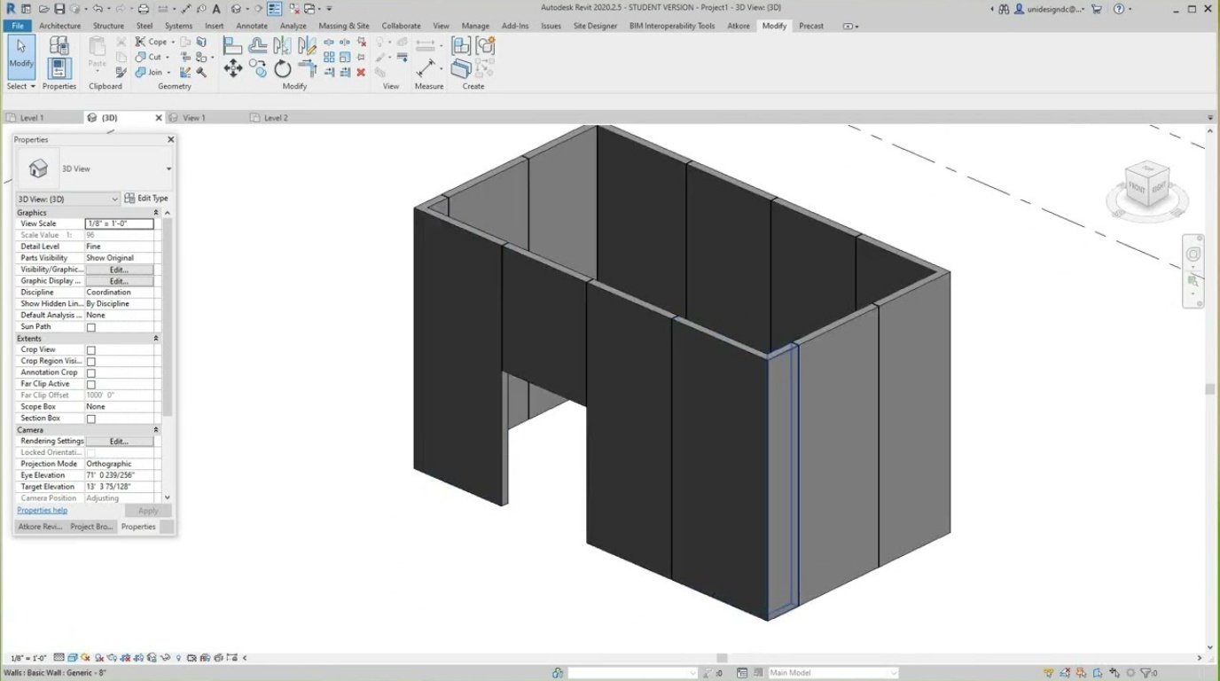Toggle the Sun Path checkbox
This screenshot has width=1220, height=681.
(x=90, y=327)
